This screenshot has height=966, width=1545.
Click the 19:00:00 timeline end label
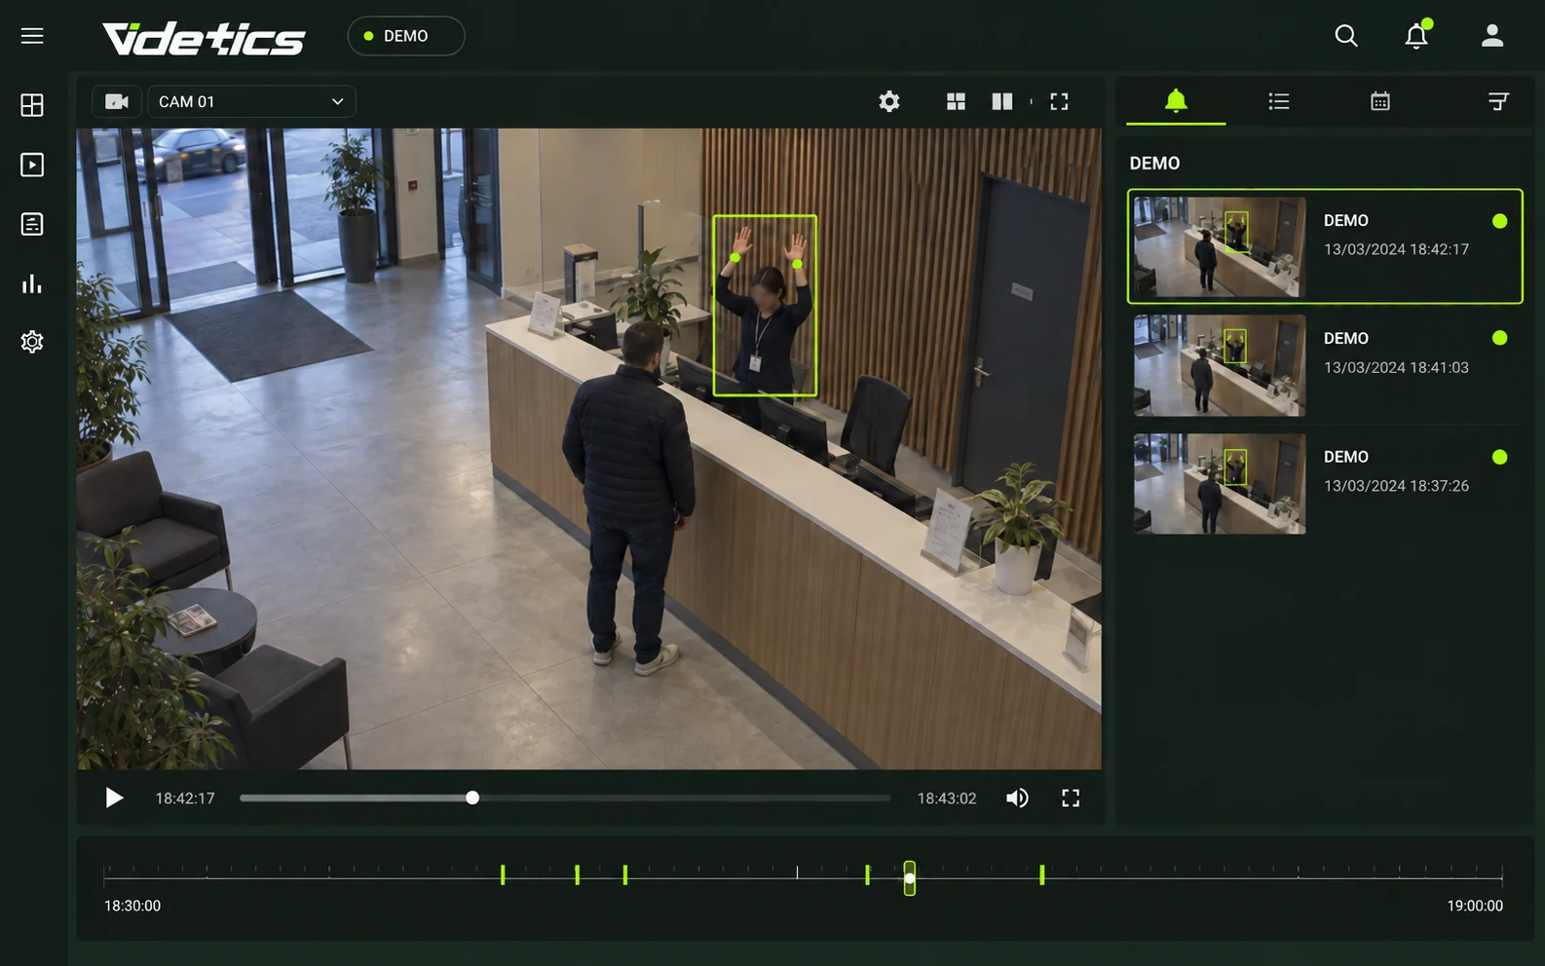point(1475,906)
